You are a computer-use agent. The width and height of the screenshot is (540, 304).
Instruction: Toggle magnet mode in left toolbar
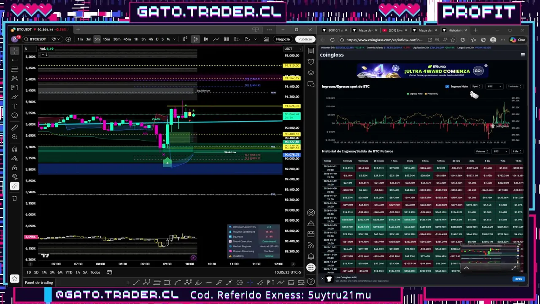(15, 149)
